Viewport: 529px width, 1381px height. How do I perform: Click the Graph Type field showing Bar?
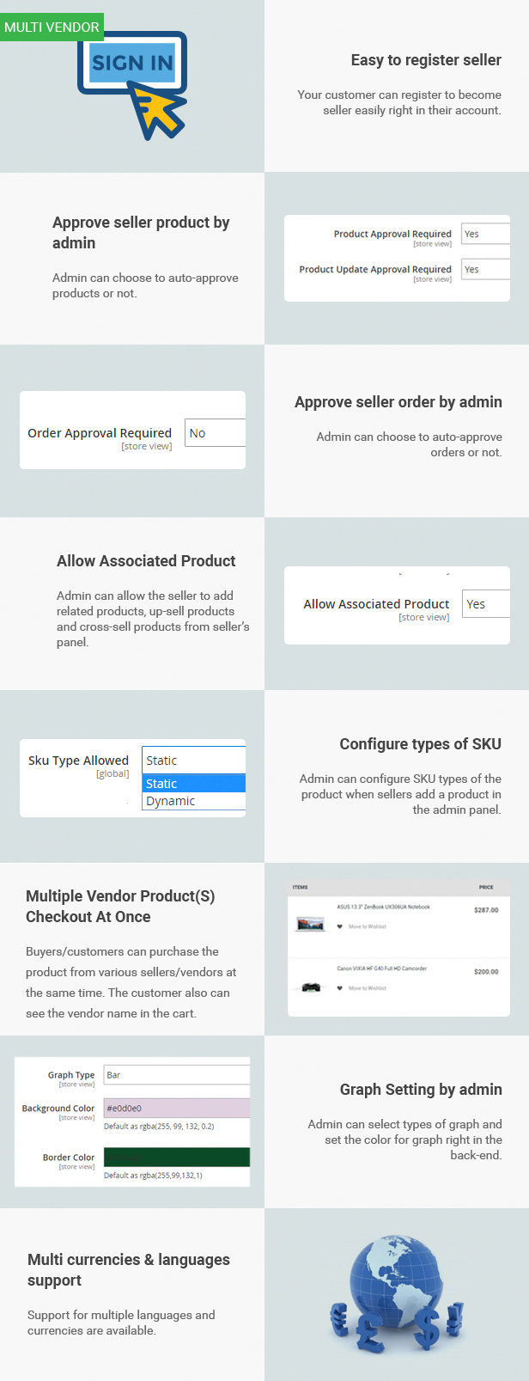pos(176,1075)
